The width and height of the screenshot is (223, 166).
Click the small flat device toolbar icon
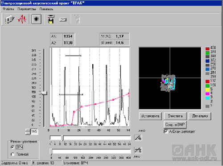[63, 20]
